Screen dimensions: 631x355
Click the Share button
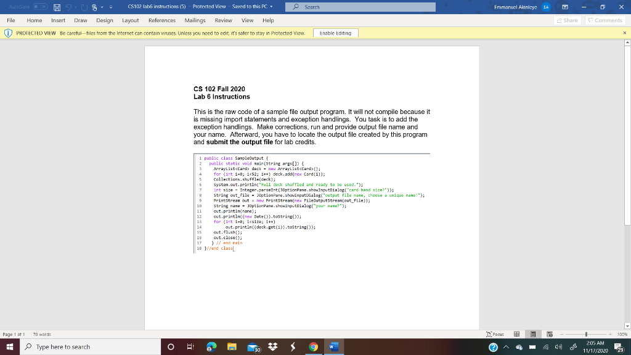568,20
